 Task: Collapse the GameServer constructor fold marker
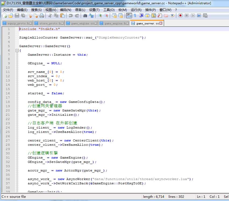17,50
